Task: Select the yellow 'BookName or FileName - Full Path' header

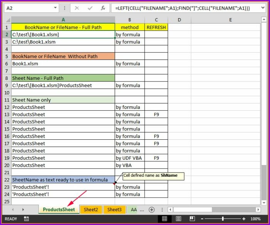Action: [x=63, y=27]
